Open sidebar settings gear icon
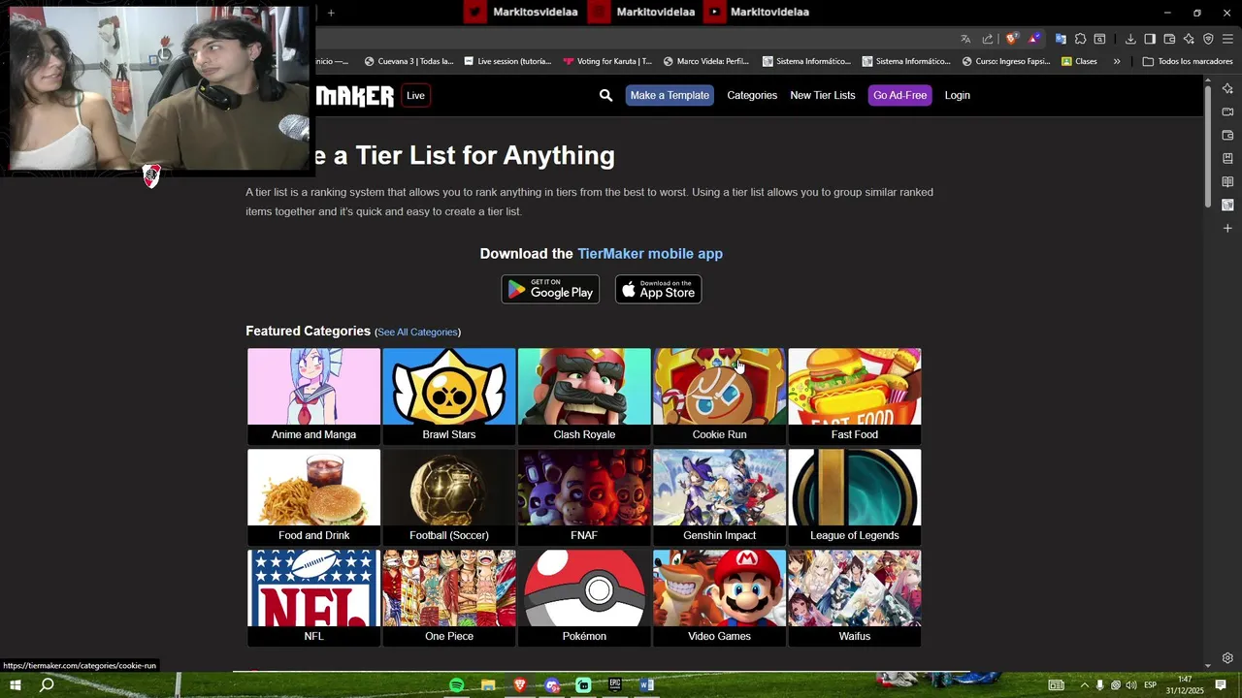 pos(1227,658)
